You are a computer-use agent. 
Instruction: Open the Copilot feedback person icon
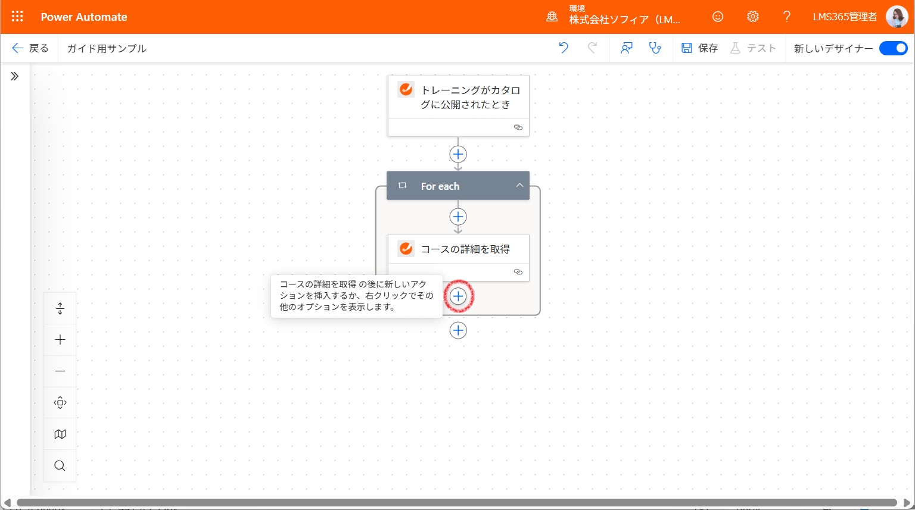626,48
